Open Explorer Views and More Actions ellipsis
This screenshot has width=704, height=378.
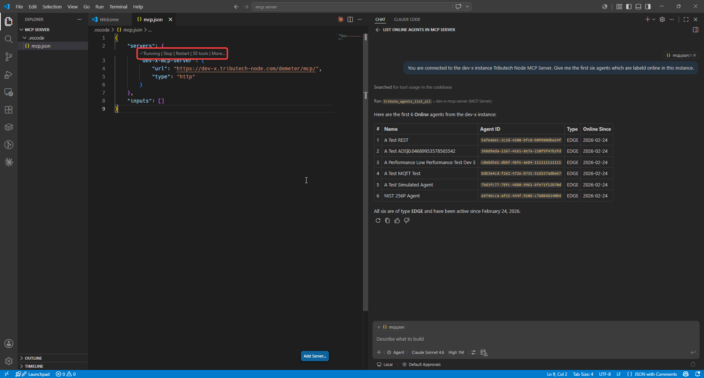pos(80,19)
